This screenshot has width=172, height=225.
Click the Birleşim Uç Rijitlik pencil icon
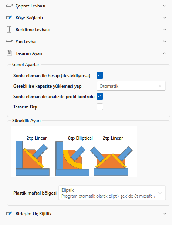click(x=9, y=213)
